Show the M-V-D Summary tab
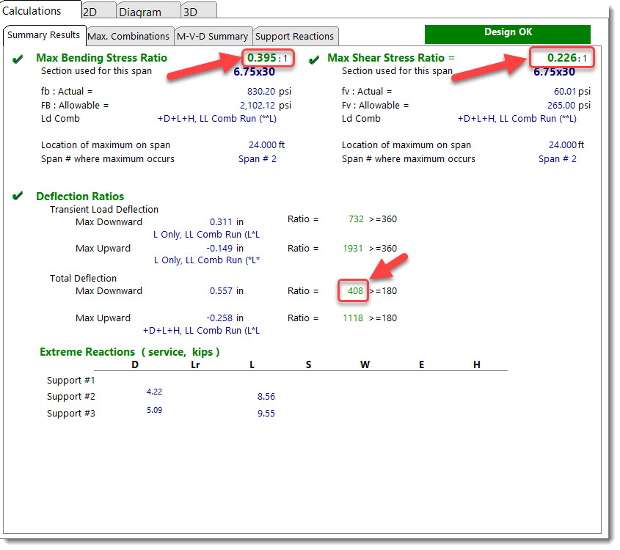The height and width of the screenshot is (550, 620). click(212, 36)
